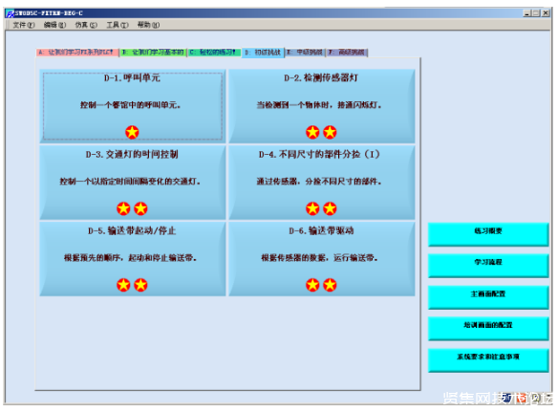Open the 仿真(S) menu
The image size is (557, 412).
click(x=86, y=25)
